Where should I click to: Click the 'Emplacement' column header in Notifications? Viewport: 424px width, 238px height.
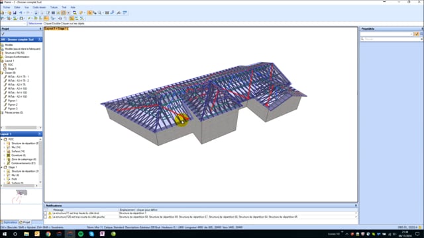pyautogui.click(x=138, y=210)
